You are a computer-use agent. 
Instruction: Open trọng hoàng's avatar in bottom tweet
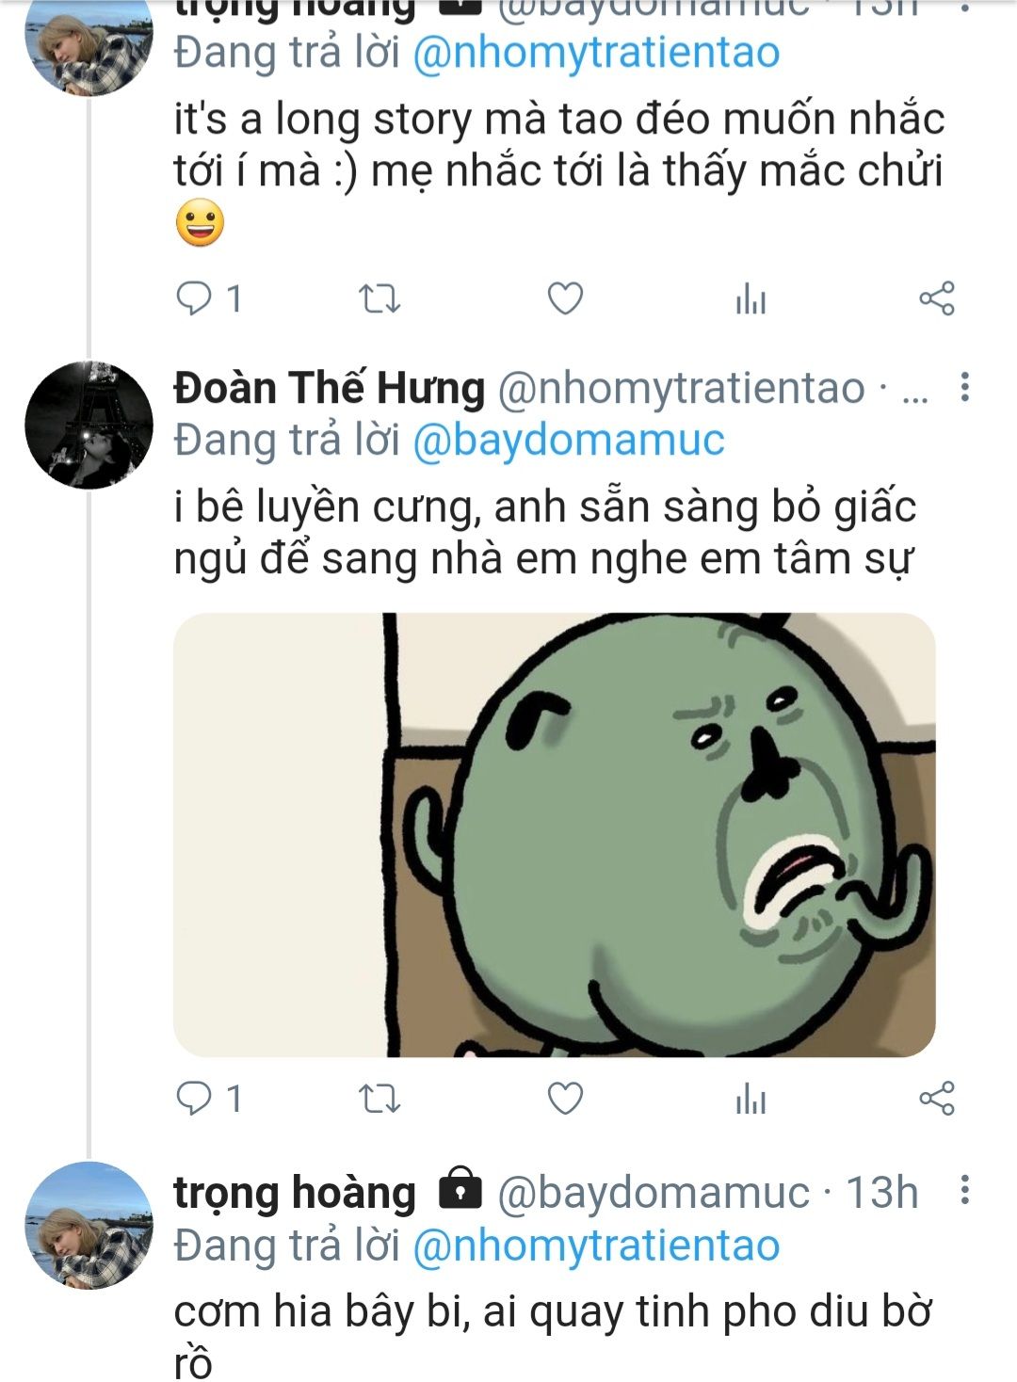[x=89, y=1224]
